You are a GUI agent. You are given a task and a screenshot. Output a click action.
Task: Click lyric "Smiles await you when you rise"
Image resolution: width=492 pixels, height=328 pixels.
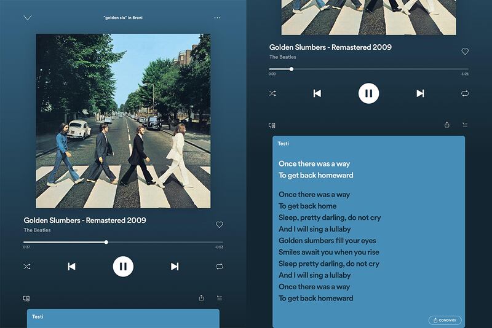click(329, 252)
